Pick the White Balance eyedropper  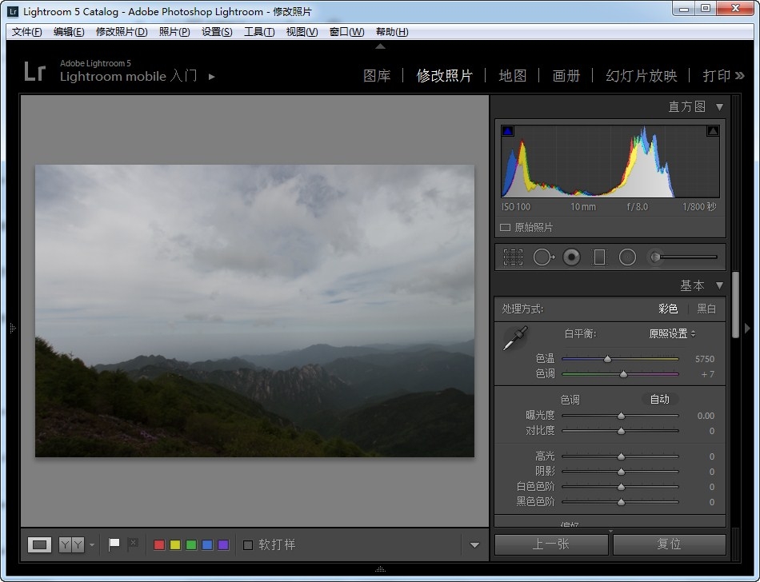pyautogui.click(x=514, y=338)
